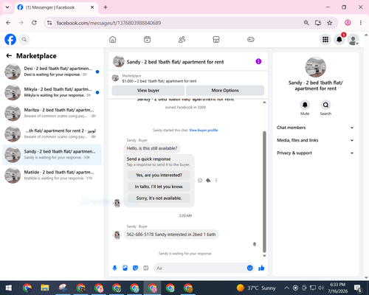
Task: Open conversation info purple icon
Action: coord(258,61)
